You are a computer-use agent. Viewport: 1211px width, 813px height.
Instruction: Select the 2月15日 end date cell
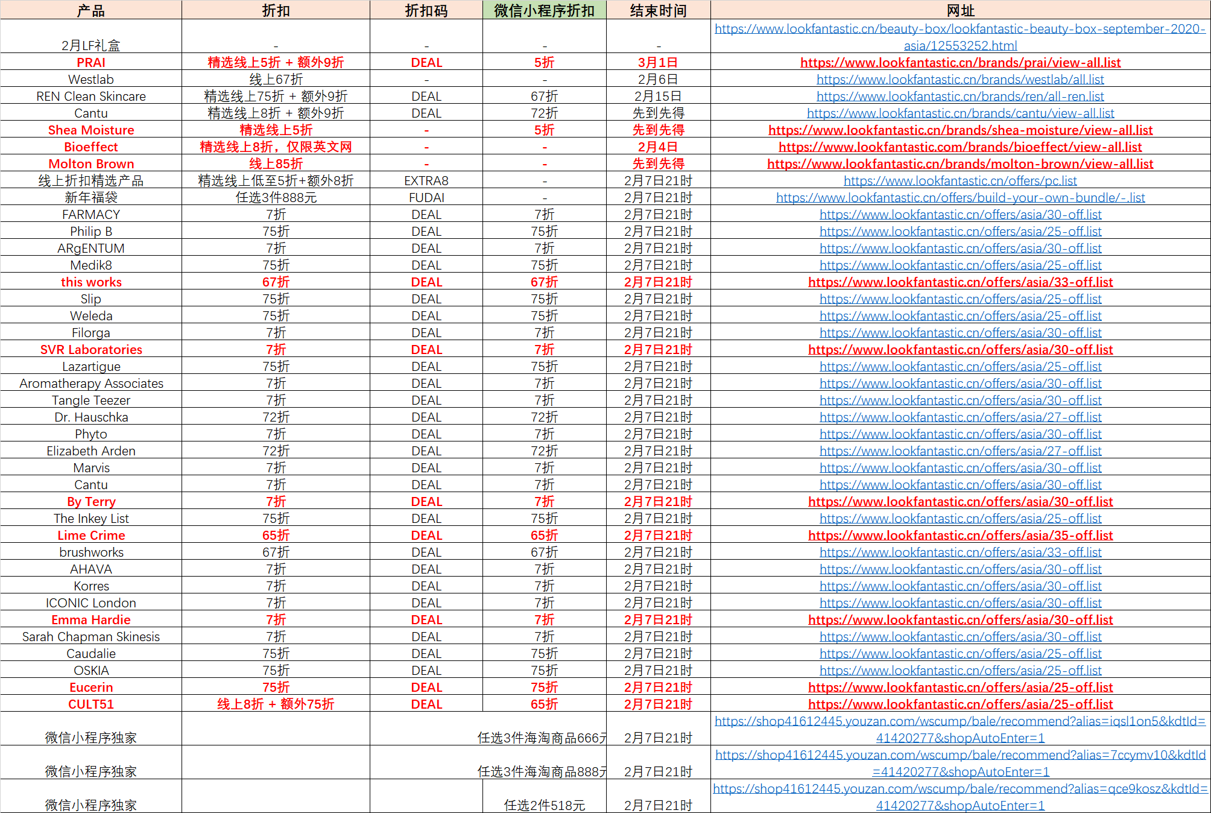(659, 96)
